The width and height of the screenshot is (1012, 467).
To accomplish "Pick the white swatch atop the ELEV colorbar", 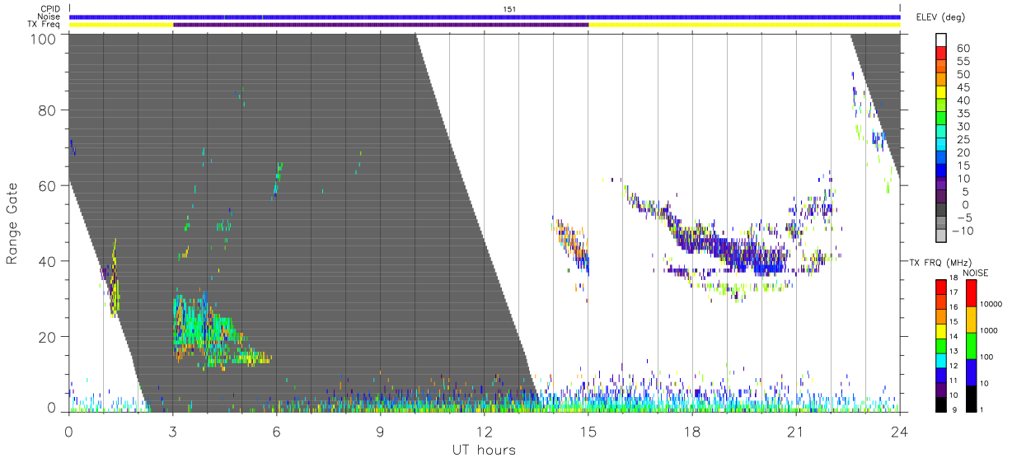I will click(x=942, y=41).
